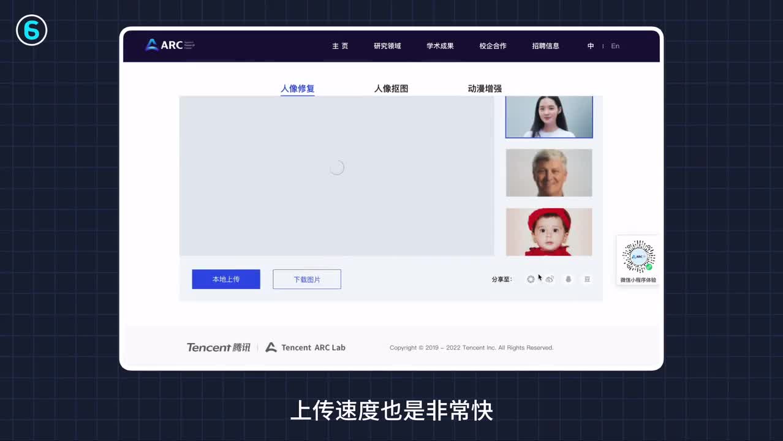Viewport: 783px width, 441px height.
Task: Select the 人像修复 tab
Action: click(x=297, y=89)
